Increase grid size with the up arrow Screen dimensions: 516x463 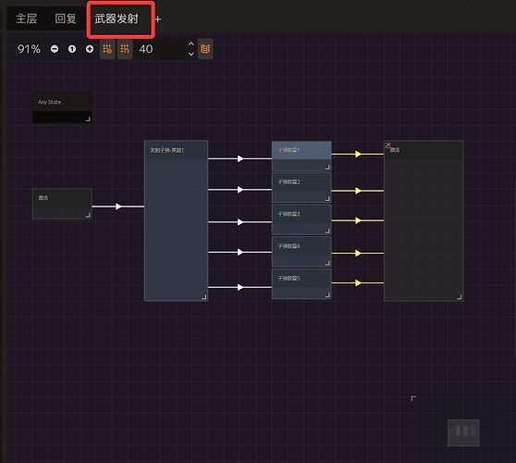click(x=191, y=44)
